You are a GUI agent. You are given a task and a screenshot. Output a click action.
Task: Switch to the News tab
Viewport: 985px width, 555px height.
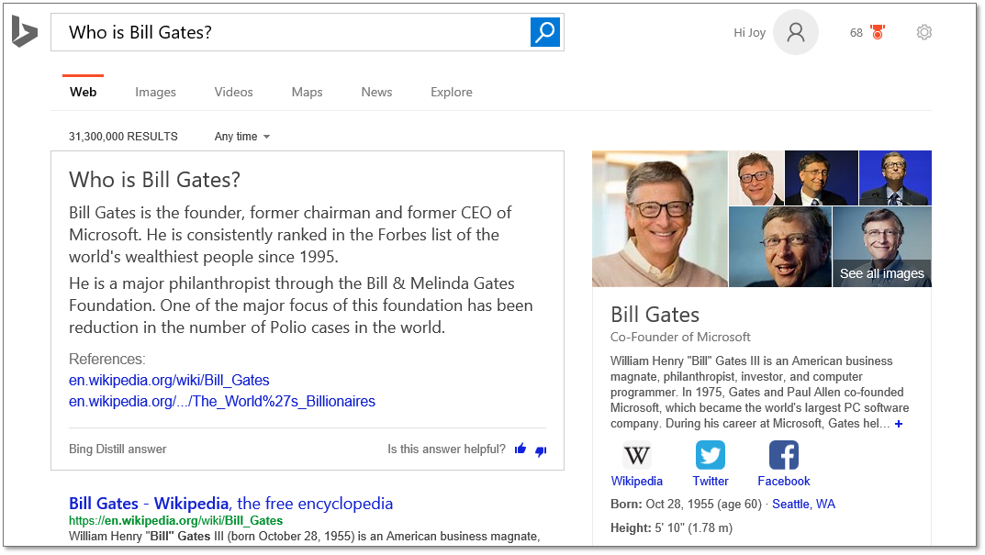376,92
